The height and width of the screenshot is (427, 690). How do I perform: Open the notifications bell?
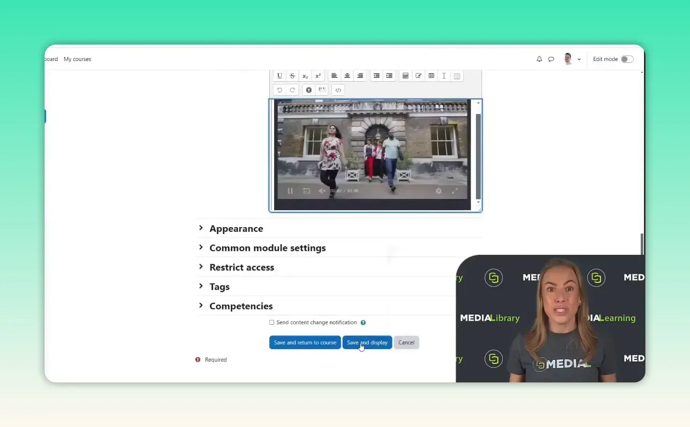click(539, 59)
